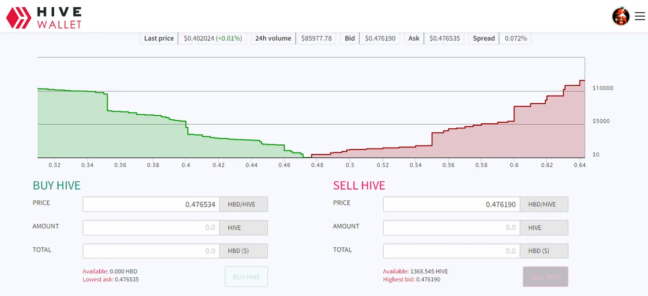The image size is (648, 296).
Task: Click Available 0.000 HBD balance link
Action: pyautogui.click(x=110, y=272)
